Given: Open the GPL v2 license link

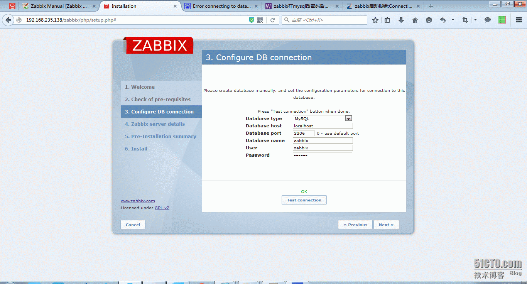Looking at the screenshot, I should (162, 208).
